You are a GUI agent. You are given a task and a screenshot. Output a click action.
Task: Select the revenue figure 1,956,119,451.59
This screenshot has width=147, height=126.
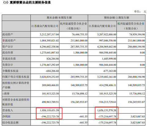pos(49,110)
